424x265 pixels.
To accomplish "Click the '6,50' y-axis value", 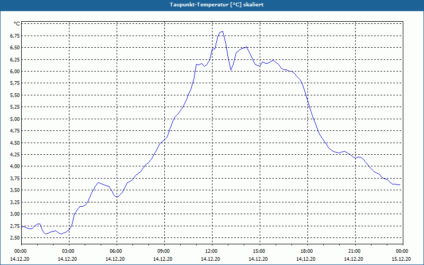I will click(x=15, y=48).
